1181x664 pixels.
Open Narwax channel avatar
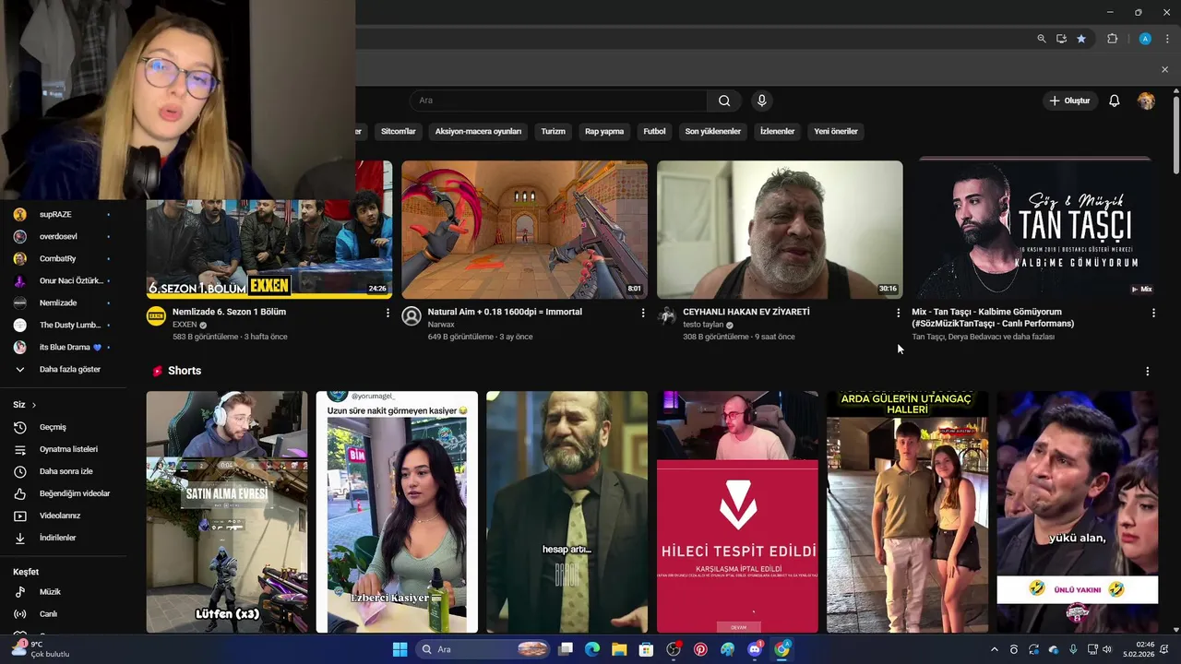pos(412,316)
